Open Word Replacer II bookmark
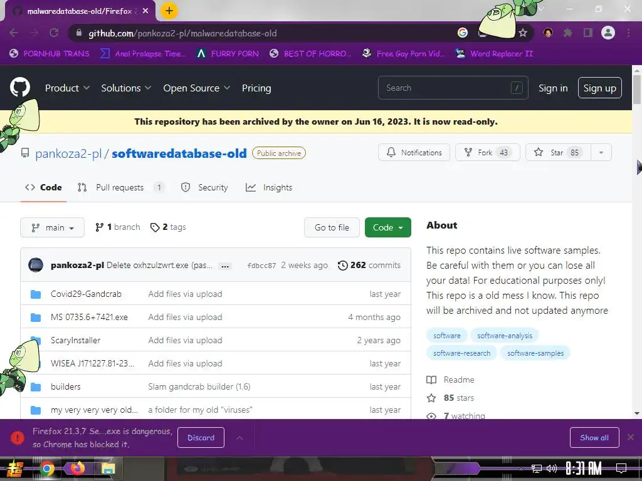This screenshot has width=642, height=481. pos(495,54)
